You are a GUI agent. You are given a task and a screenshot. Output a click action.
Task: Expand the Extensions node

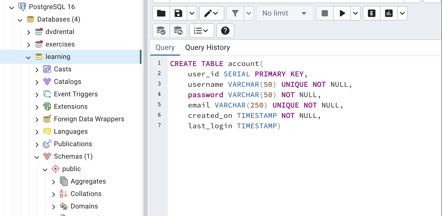[37, 107]
